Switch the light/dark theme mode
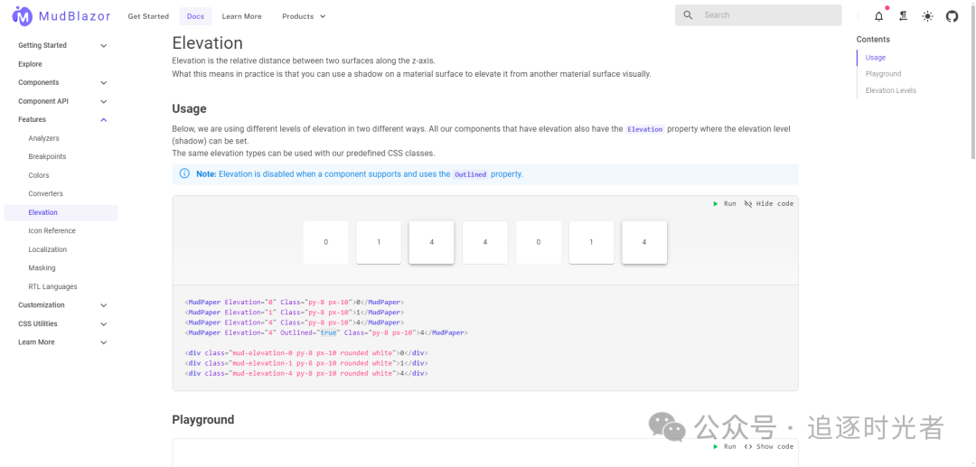The width and height of the screenshot is (976, 467). coord(927,16)
